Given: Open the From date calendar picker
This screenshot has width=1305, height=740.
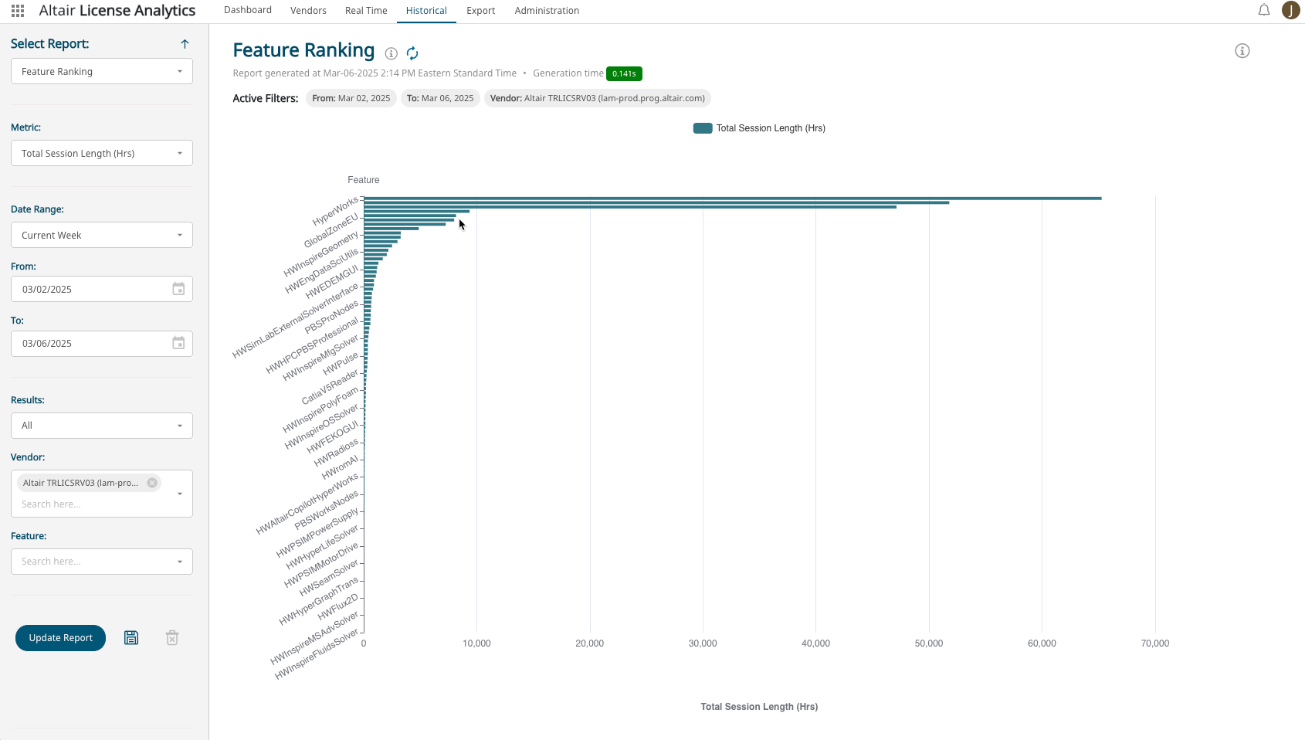Looking at the screenshot, I should 178,289.
